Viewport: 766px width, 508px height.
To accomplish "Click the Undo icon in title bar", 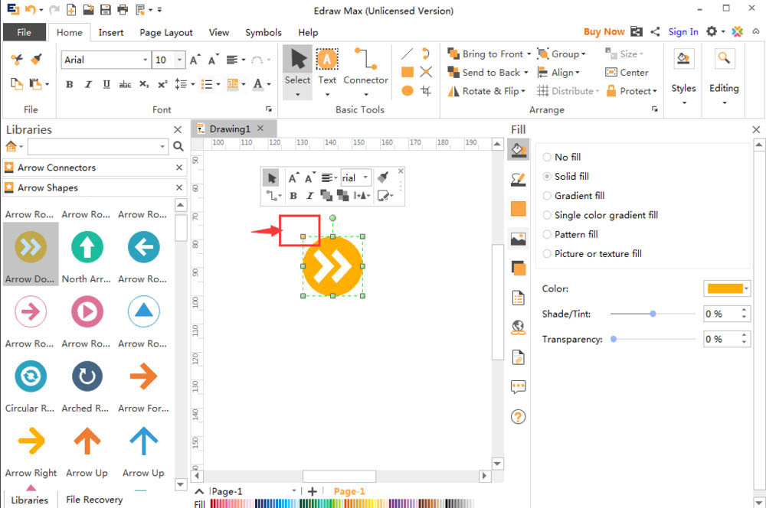I will 31,9.
